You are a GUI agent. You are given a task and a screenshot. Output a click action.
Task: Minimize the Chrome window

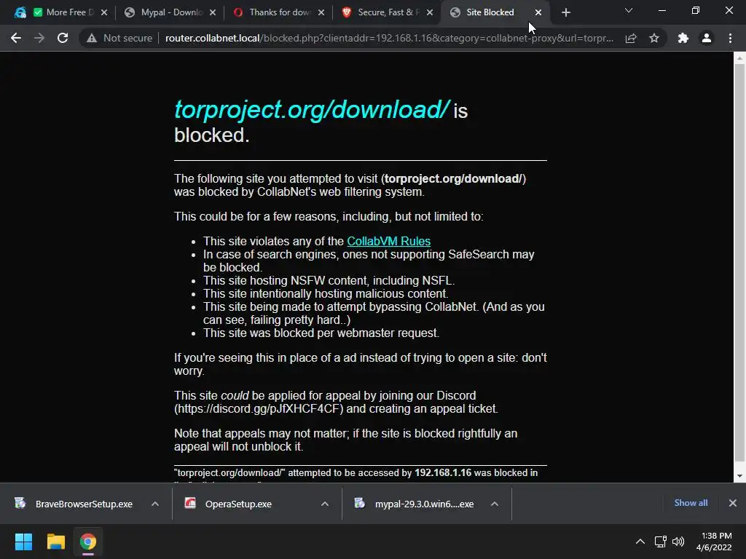pos(661,10)
